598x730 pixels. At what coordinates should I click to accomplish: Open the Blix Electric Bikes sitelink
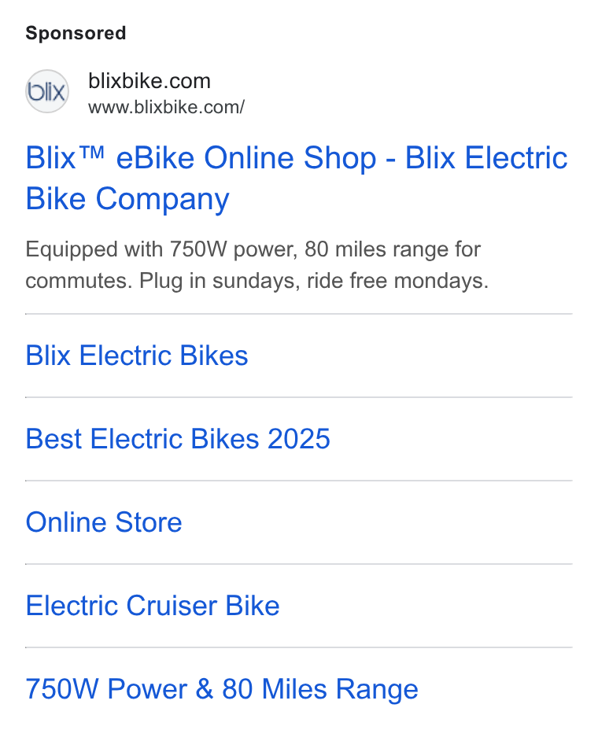[137, 356]
